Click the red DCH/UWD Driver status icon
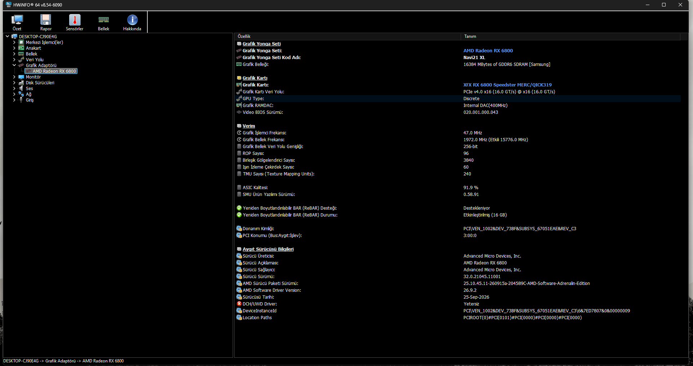Image resolution: width=693 pixels, height=366 pixels. point(239,304)
